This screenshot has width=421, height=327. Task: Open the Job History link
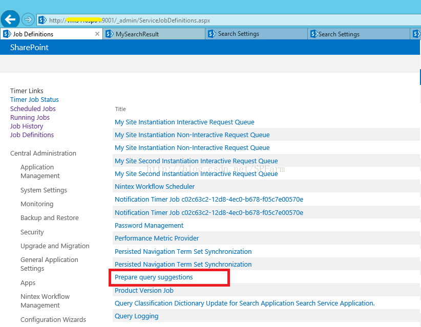pos(27,126)
